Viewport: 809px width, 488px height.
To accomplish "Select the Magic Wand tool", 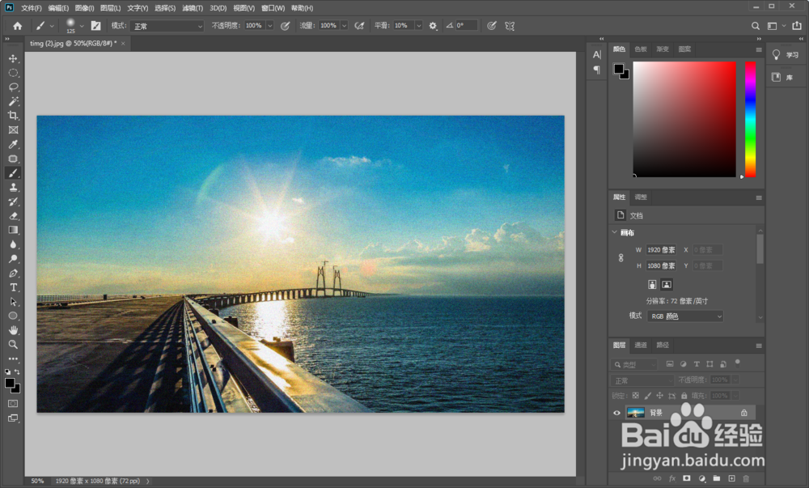I will pyautogui.click(x=13, y=102).
